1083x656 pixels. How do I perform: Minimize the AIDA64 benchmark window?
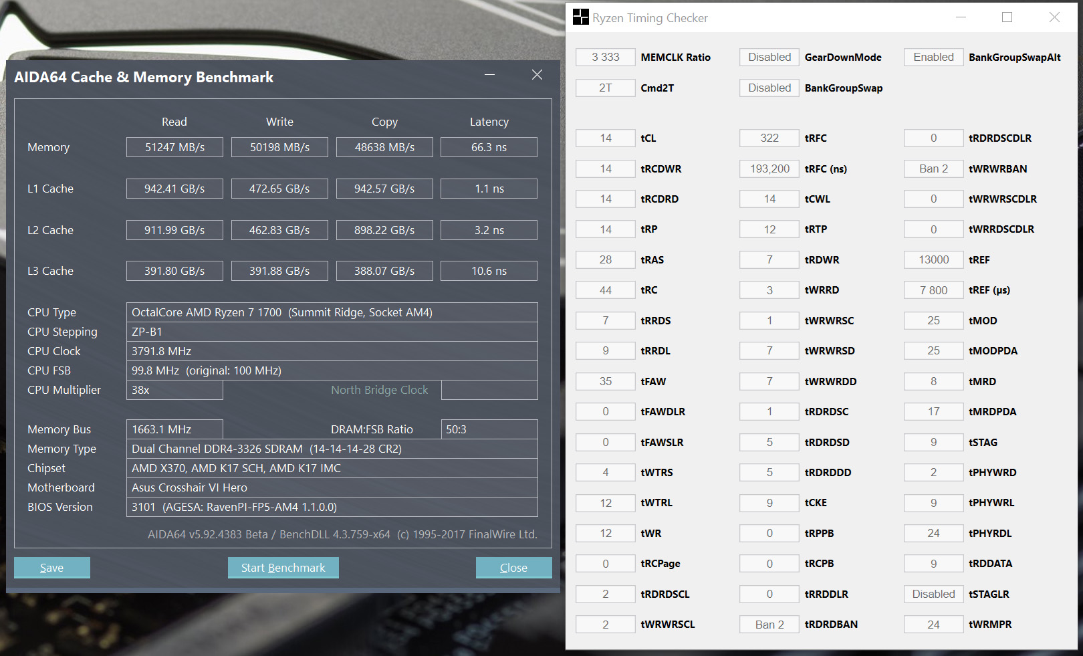coord(490,75)
